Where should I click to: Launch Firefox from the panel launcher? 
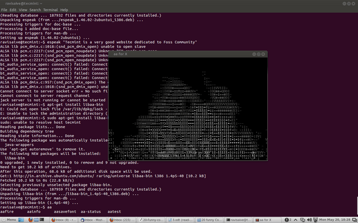31,220
